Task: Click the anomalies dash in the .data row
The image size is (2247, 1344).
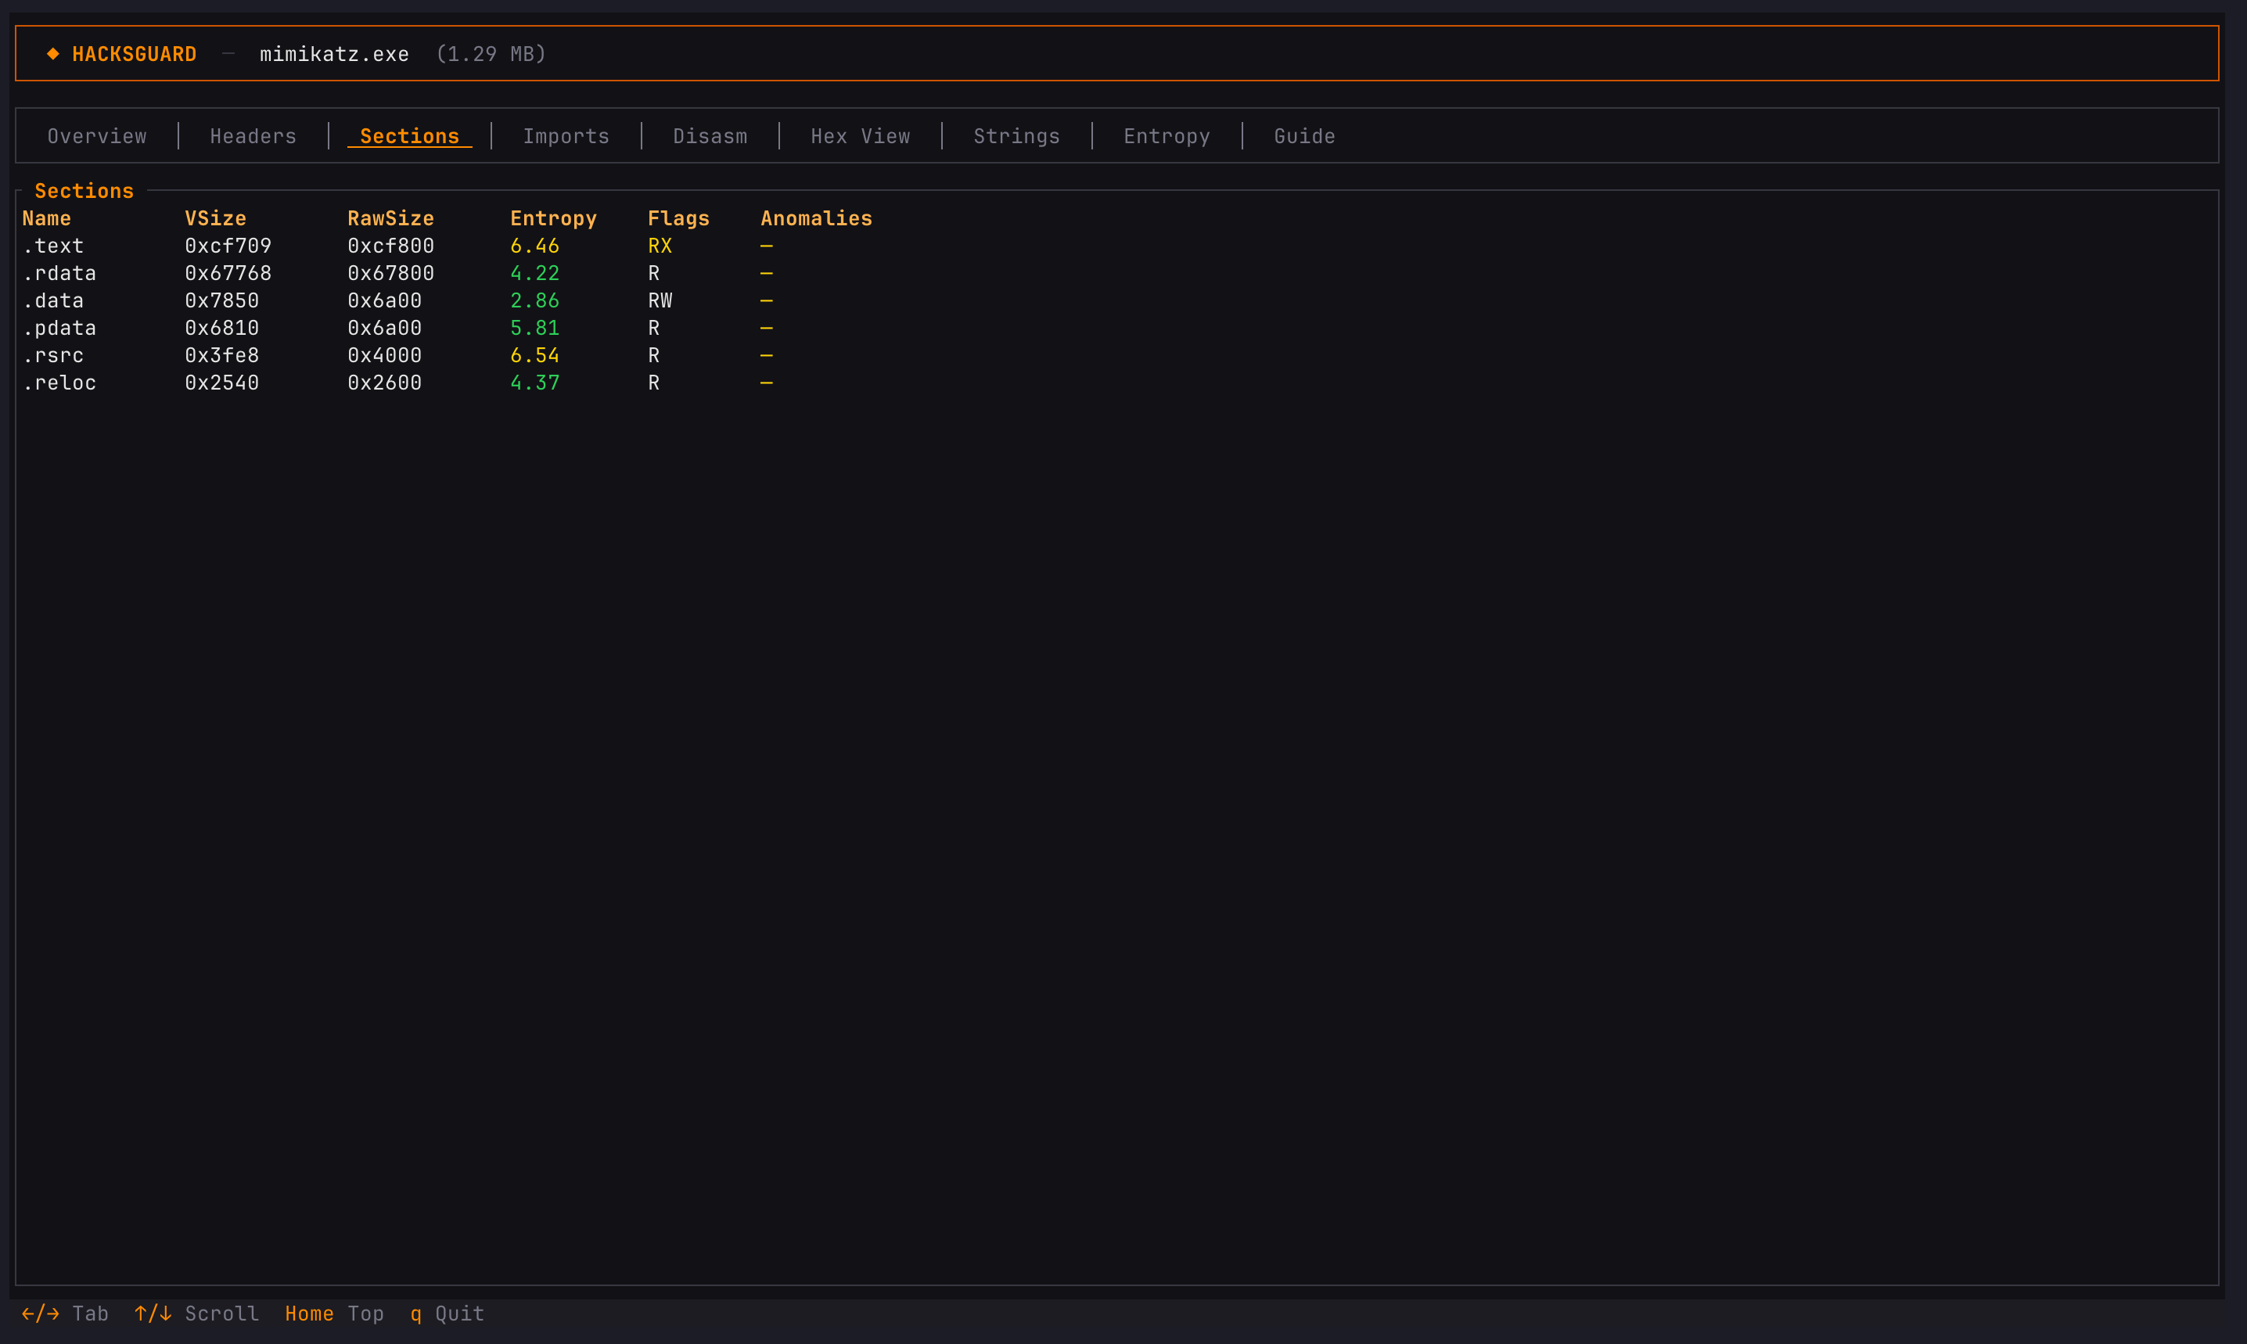Action: 767,300
